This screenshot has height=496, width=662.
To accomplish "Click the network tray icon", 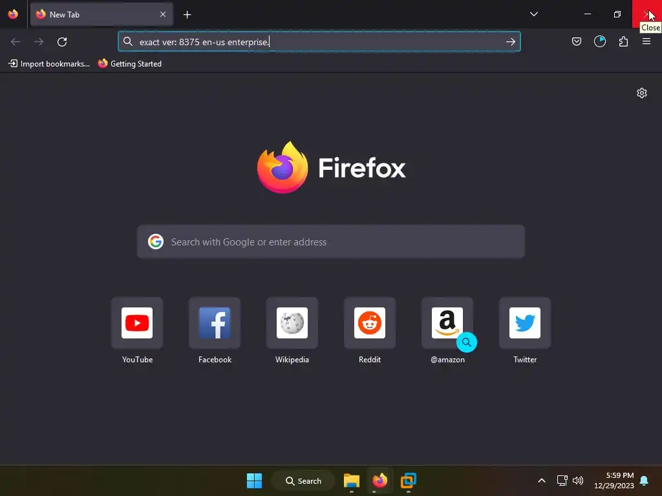I will point(562,480).
